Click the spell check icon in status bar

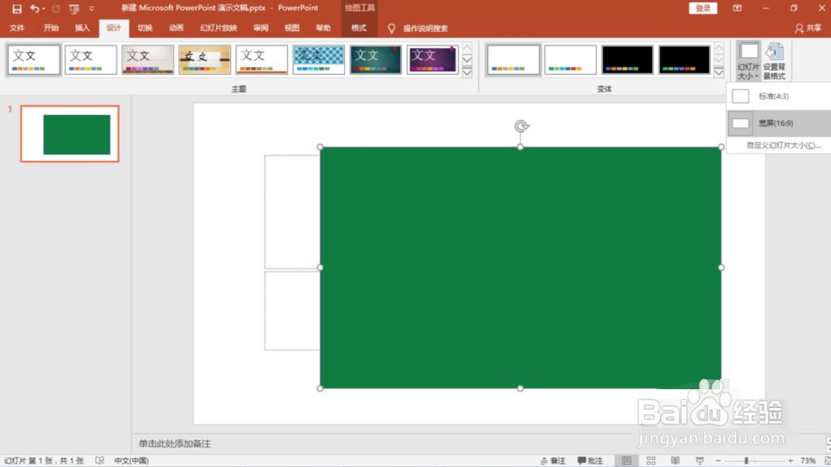[x=100, y=461]
